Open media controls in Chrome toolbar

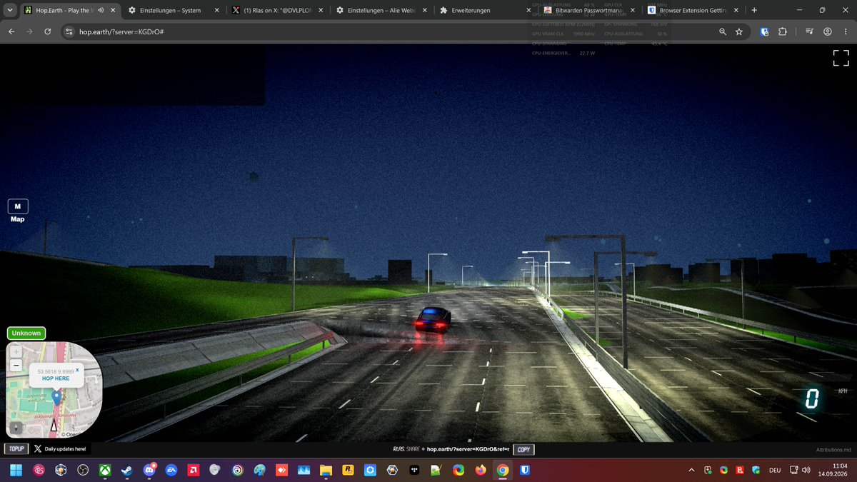point(809,32)
